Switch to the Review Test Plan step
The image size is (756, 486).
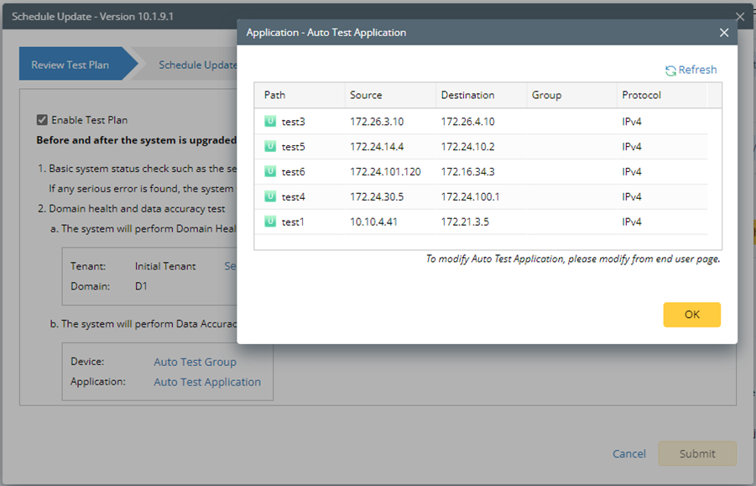coord(70,65)
